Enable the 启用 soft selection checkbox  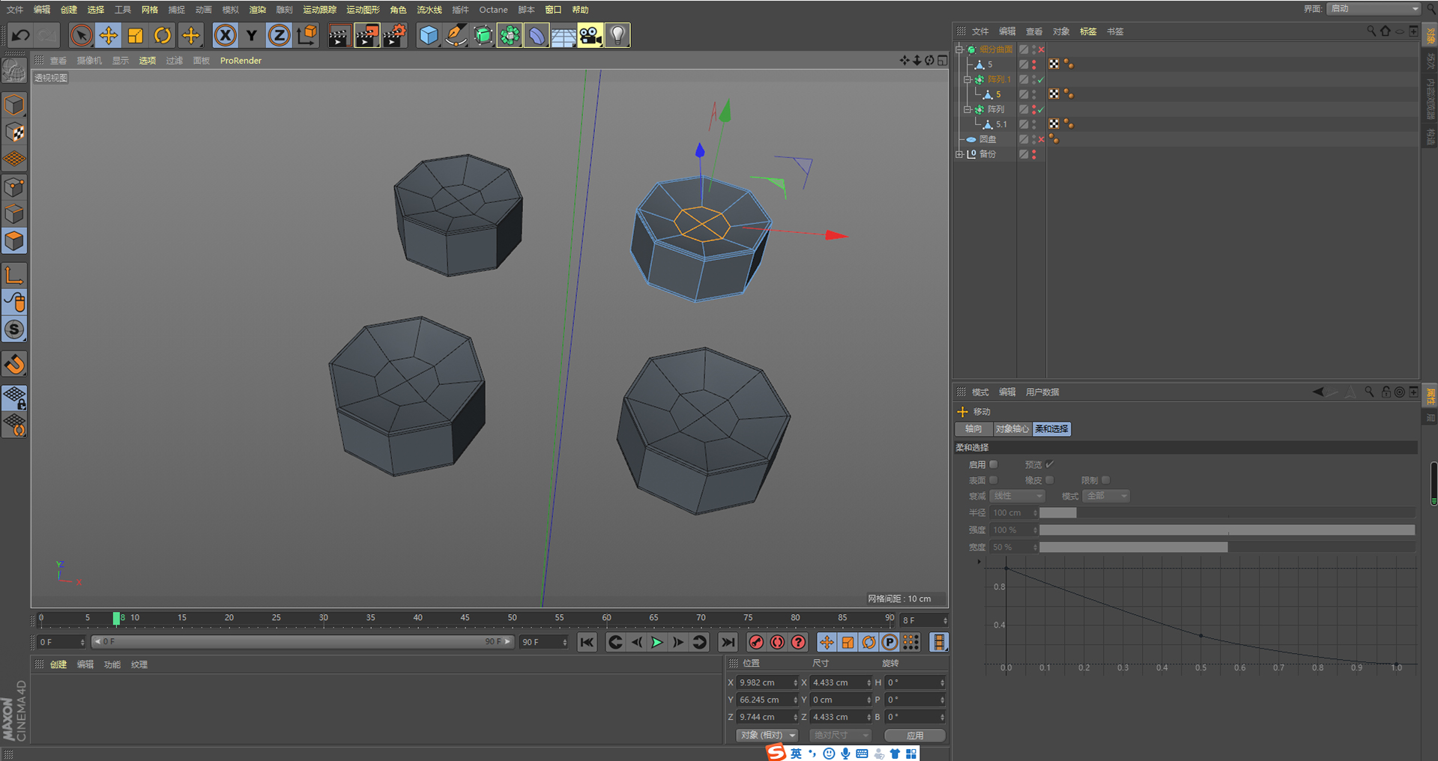point(993,464)
